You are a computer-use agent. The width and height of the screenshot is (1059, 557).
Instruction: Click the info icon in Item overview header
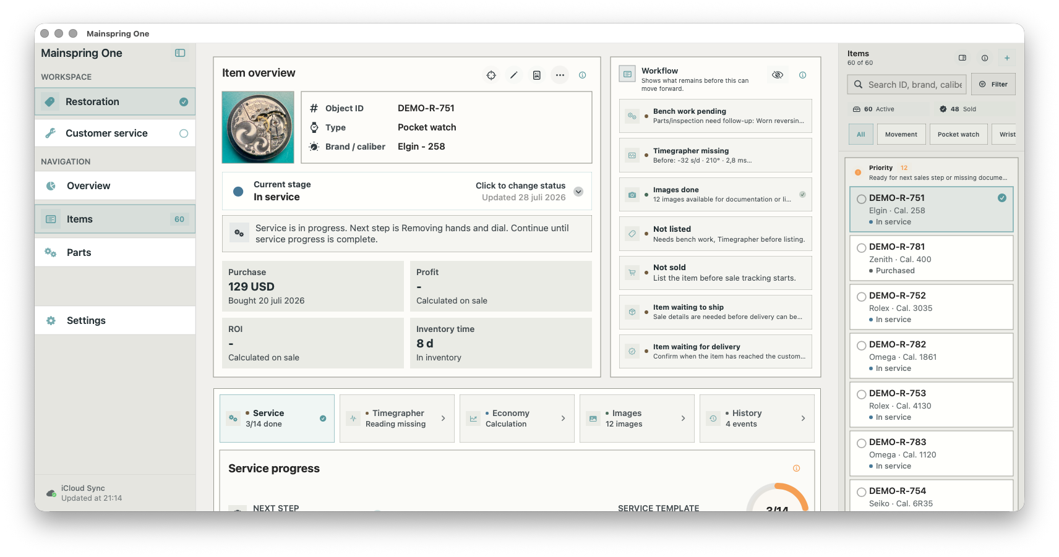(x=582, y=75)
